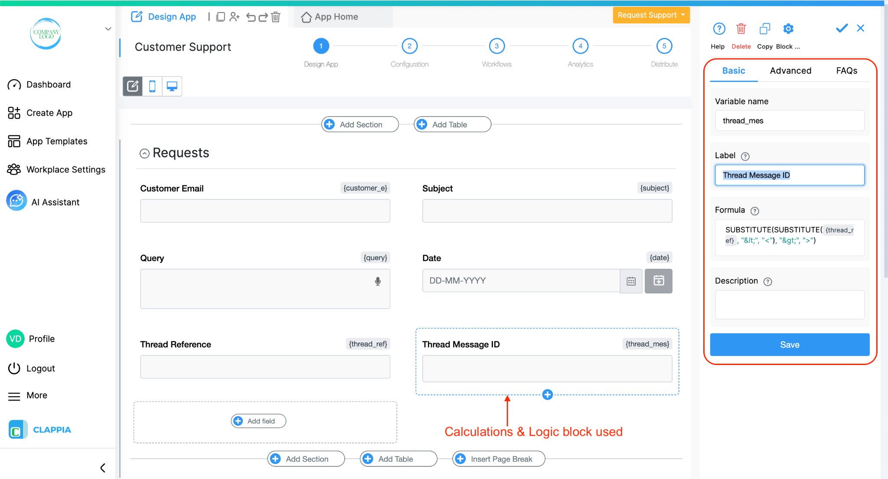Switch to the desktop preview icon

(172, 86)
